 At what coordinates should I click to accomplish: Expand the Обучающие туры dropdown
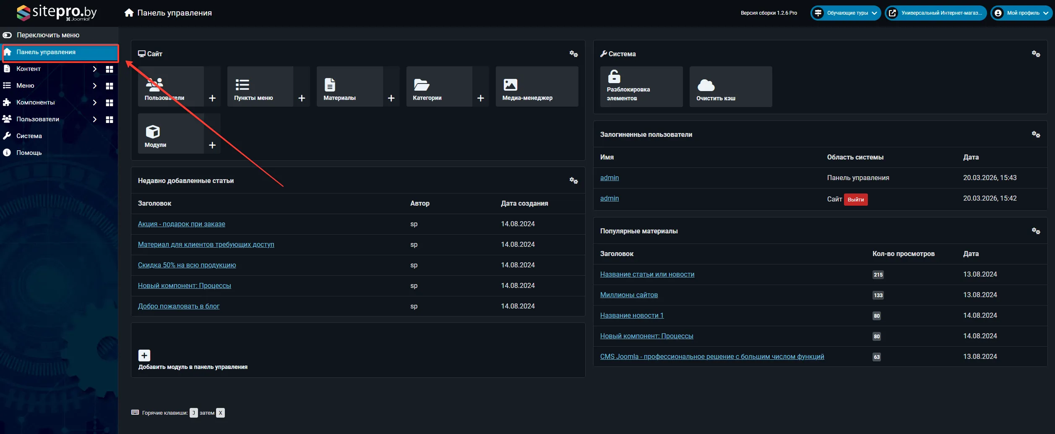[845, 13]
